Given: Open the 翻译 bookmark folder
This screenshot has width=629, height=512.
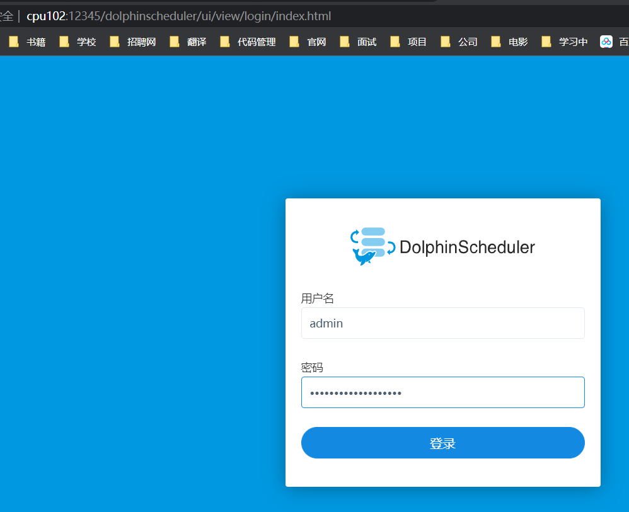Looking at the screenshot, I should (188, 42).
